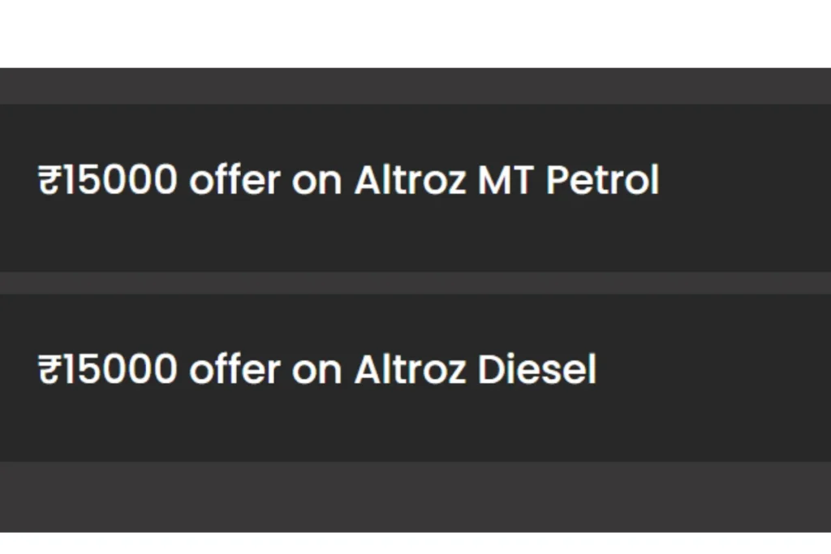This screenshot has height=554, width=831.
Task: Click the word Diesel in the second offer
Action: (x=537, y=369)
